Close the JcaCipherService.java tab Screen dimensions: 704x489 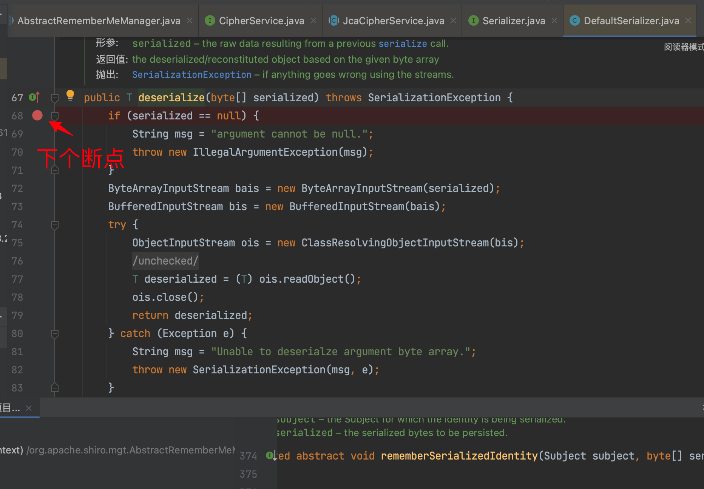click(453, 21)
